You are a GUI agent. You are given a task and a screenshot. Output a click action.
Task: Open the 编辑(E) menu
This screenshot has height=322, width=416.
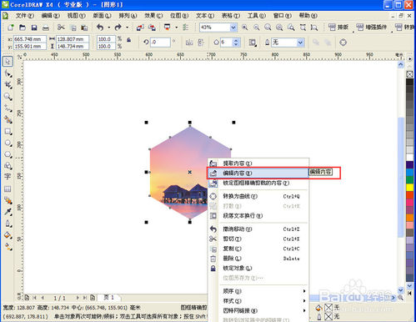(x=51, y=16)
